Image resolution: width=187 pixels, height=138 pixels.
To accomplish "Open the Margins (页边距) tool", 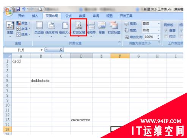I will [x=39, y=28].
